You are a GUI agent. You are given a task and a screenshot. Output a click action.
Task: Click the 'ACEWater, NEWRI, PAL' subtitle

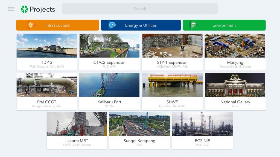tap(172, 67)
